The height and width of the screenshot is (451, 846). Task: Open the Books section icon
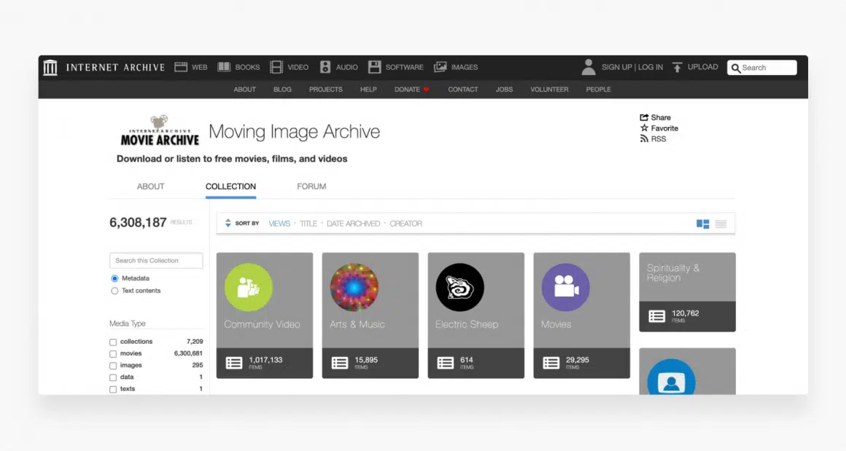[224, 67]
